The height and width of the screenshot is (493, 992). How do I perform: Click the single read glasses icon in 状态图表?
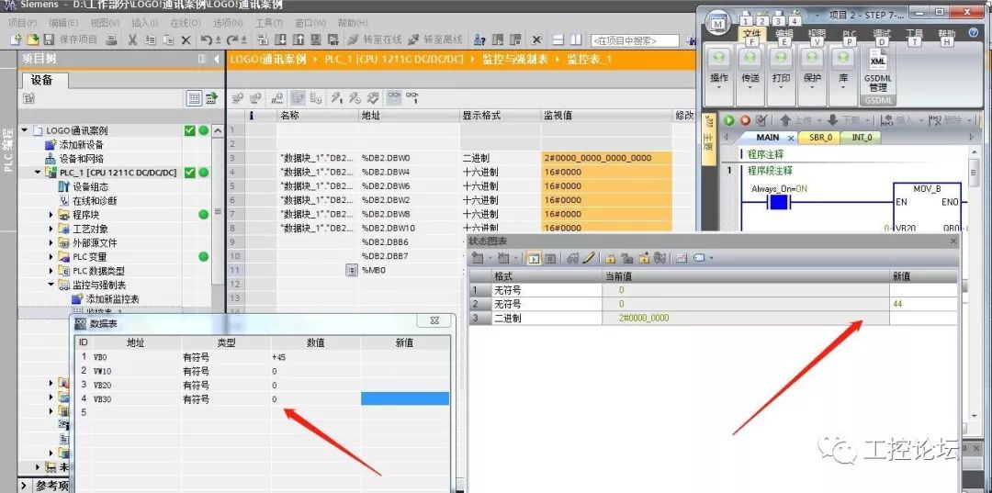pos(572,258)
